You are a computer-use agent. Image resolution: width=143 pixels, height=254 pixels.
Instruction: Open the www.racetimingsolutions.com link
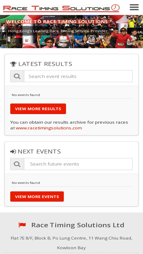(x=49, y=128)
